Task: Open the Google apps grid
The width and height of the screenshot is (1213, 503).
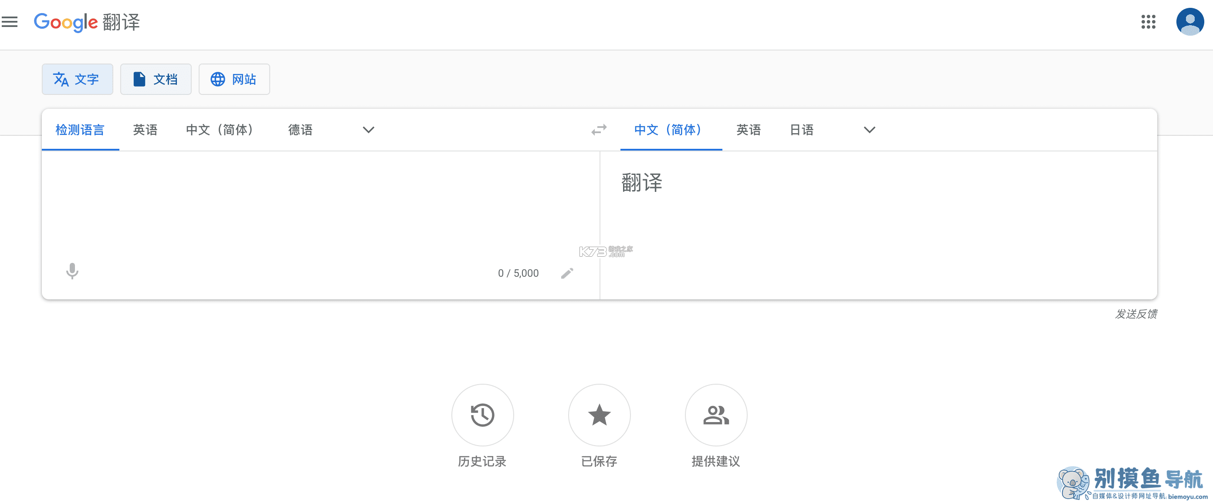Action: [x=1148, y=22]
